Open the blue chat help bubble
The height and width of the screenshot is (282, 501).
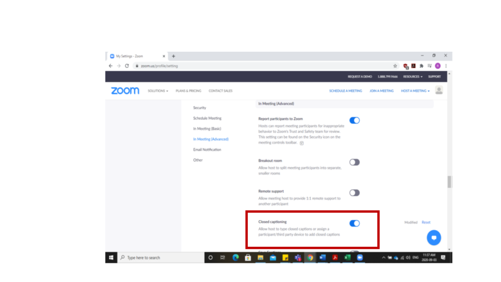[434, 238]
